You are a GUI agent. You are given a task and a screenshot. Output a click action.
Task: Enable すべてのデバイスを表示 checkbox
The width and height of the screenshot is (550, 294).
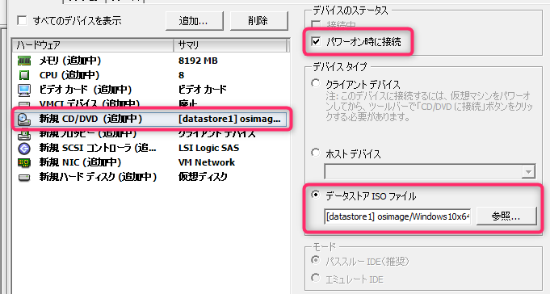tap(22, 21)
